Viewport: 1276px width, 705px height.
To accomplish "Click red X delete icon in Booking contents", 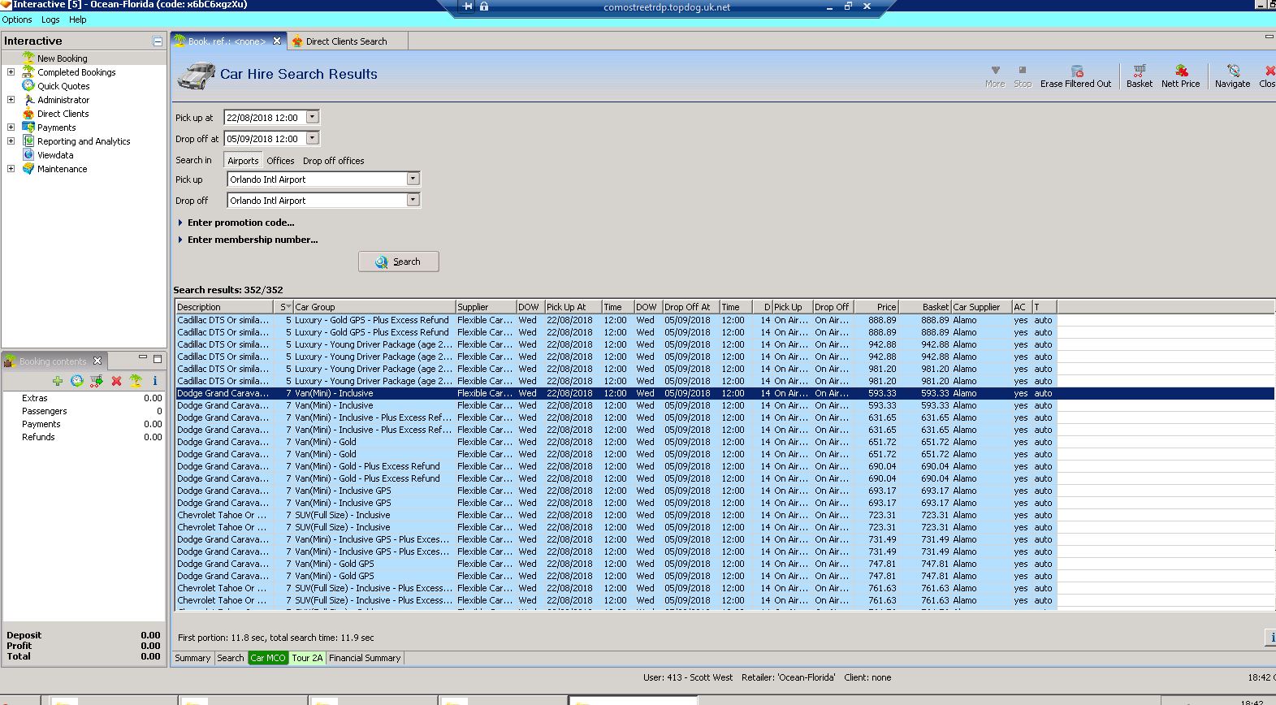I will pos(116,381).
